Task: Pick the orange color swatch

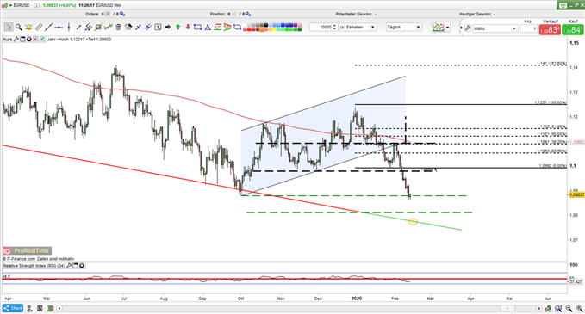Action: [x=262, y=29]
